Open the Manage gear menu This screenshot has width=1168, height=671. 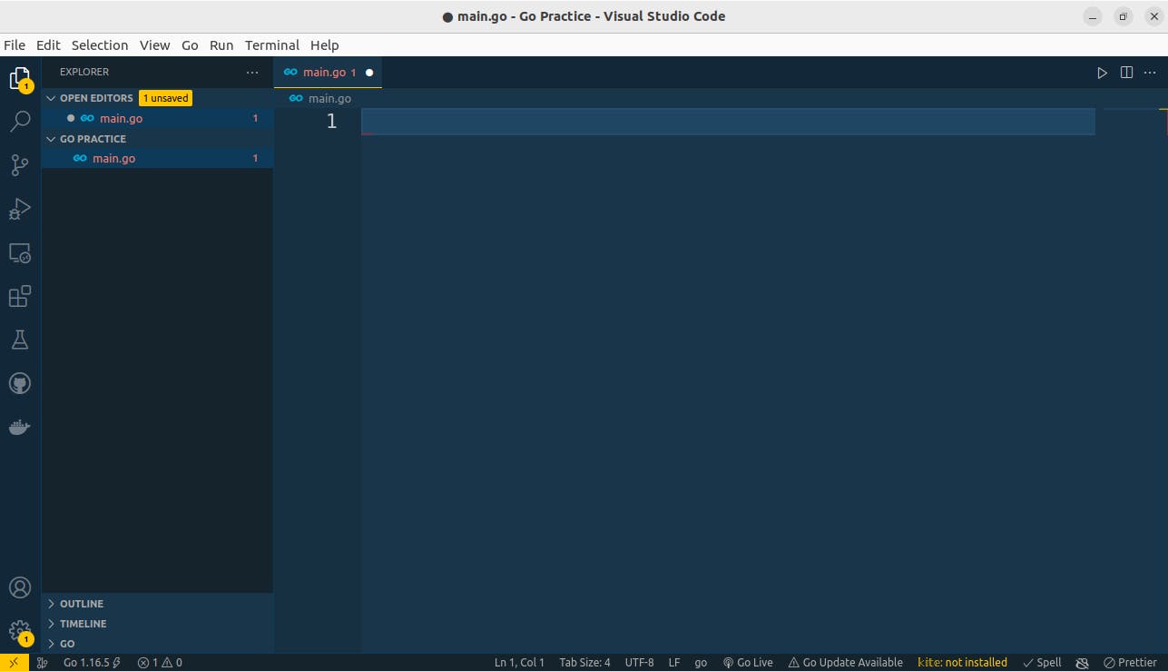20,631
